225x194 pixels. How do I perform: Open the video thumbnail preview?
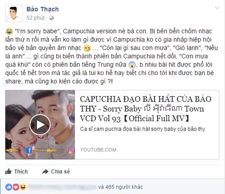[40, 124]
